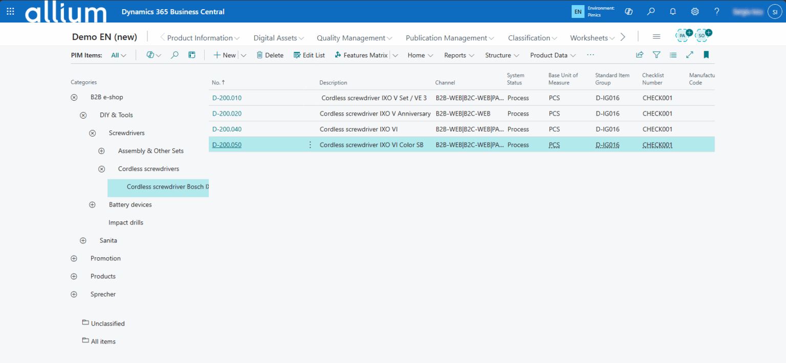Click the share page icon

click(640, 55)
